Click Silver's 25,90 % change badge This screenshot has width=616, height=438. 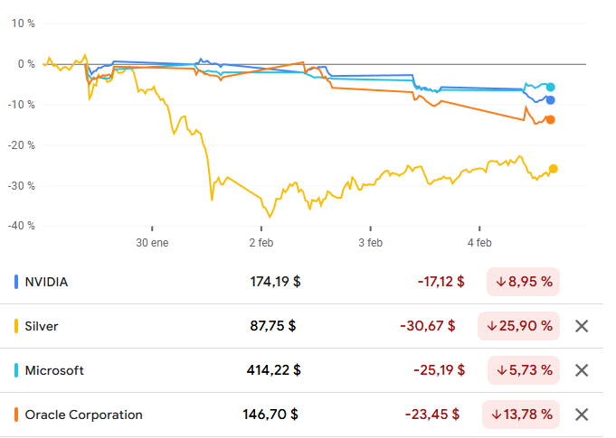[518, 326]
